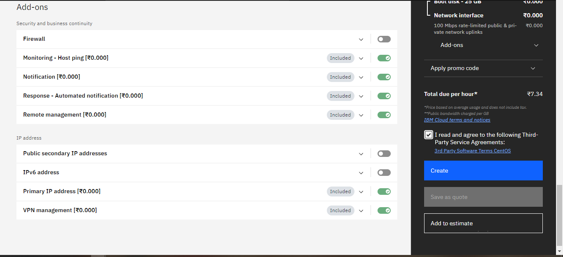Toggle the Response - Automated notification switch

[384, 96]
